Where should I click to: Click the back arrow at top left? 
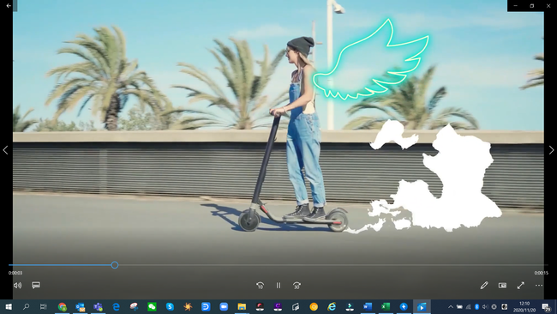[9, 6]
